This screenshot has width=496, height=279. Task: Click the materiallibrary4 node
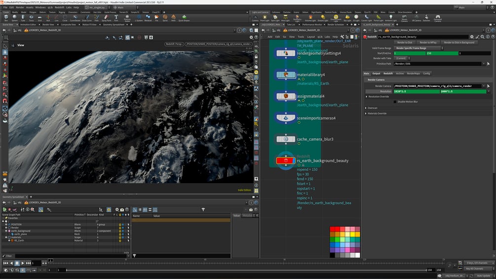tap(286, 75)
